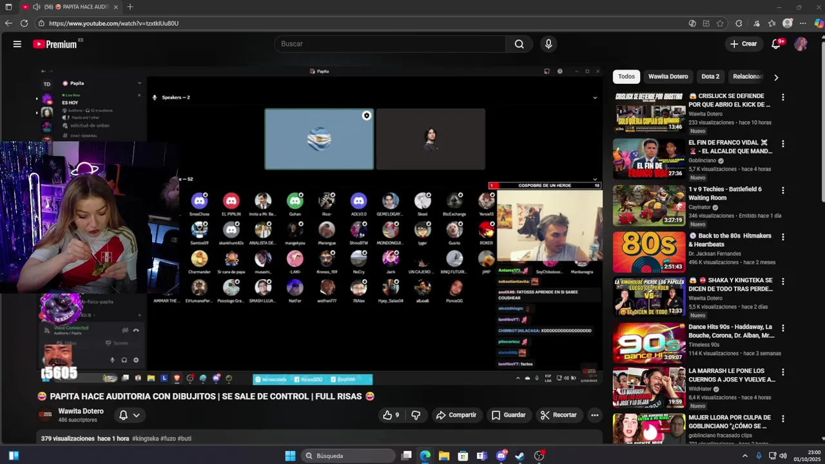The width and height of the screenshot is (825, 464).
Task: Open the #kingteka hashtag link
Action: coord(145,439)
